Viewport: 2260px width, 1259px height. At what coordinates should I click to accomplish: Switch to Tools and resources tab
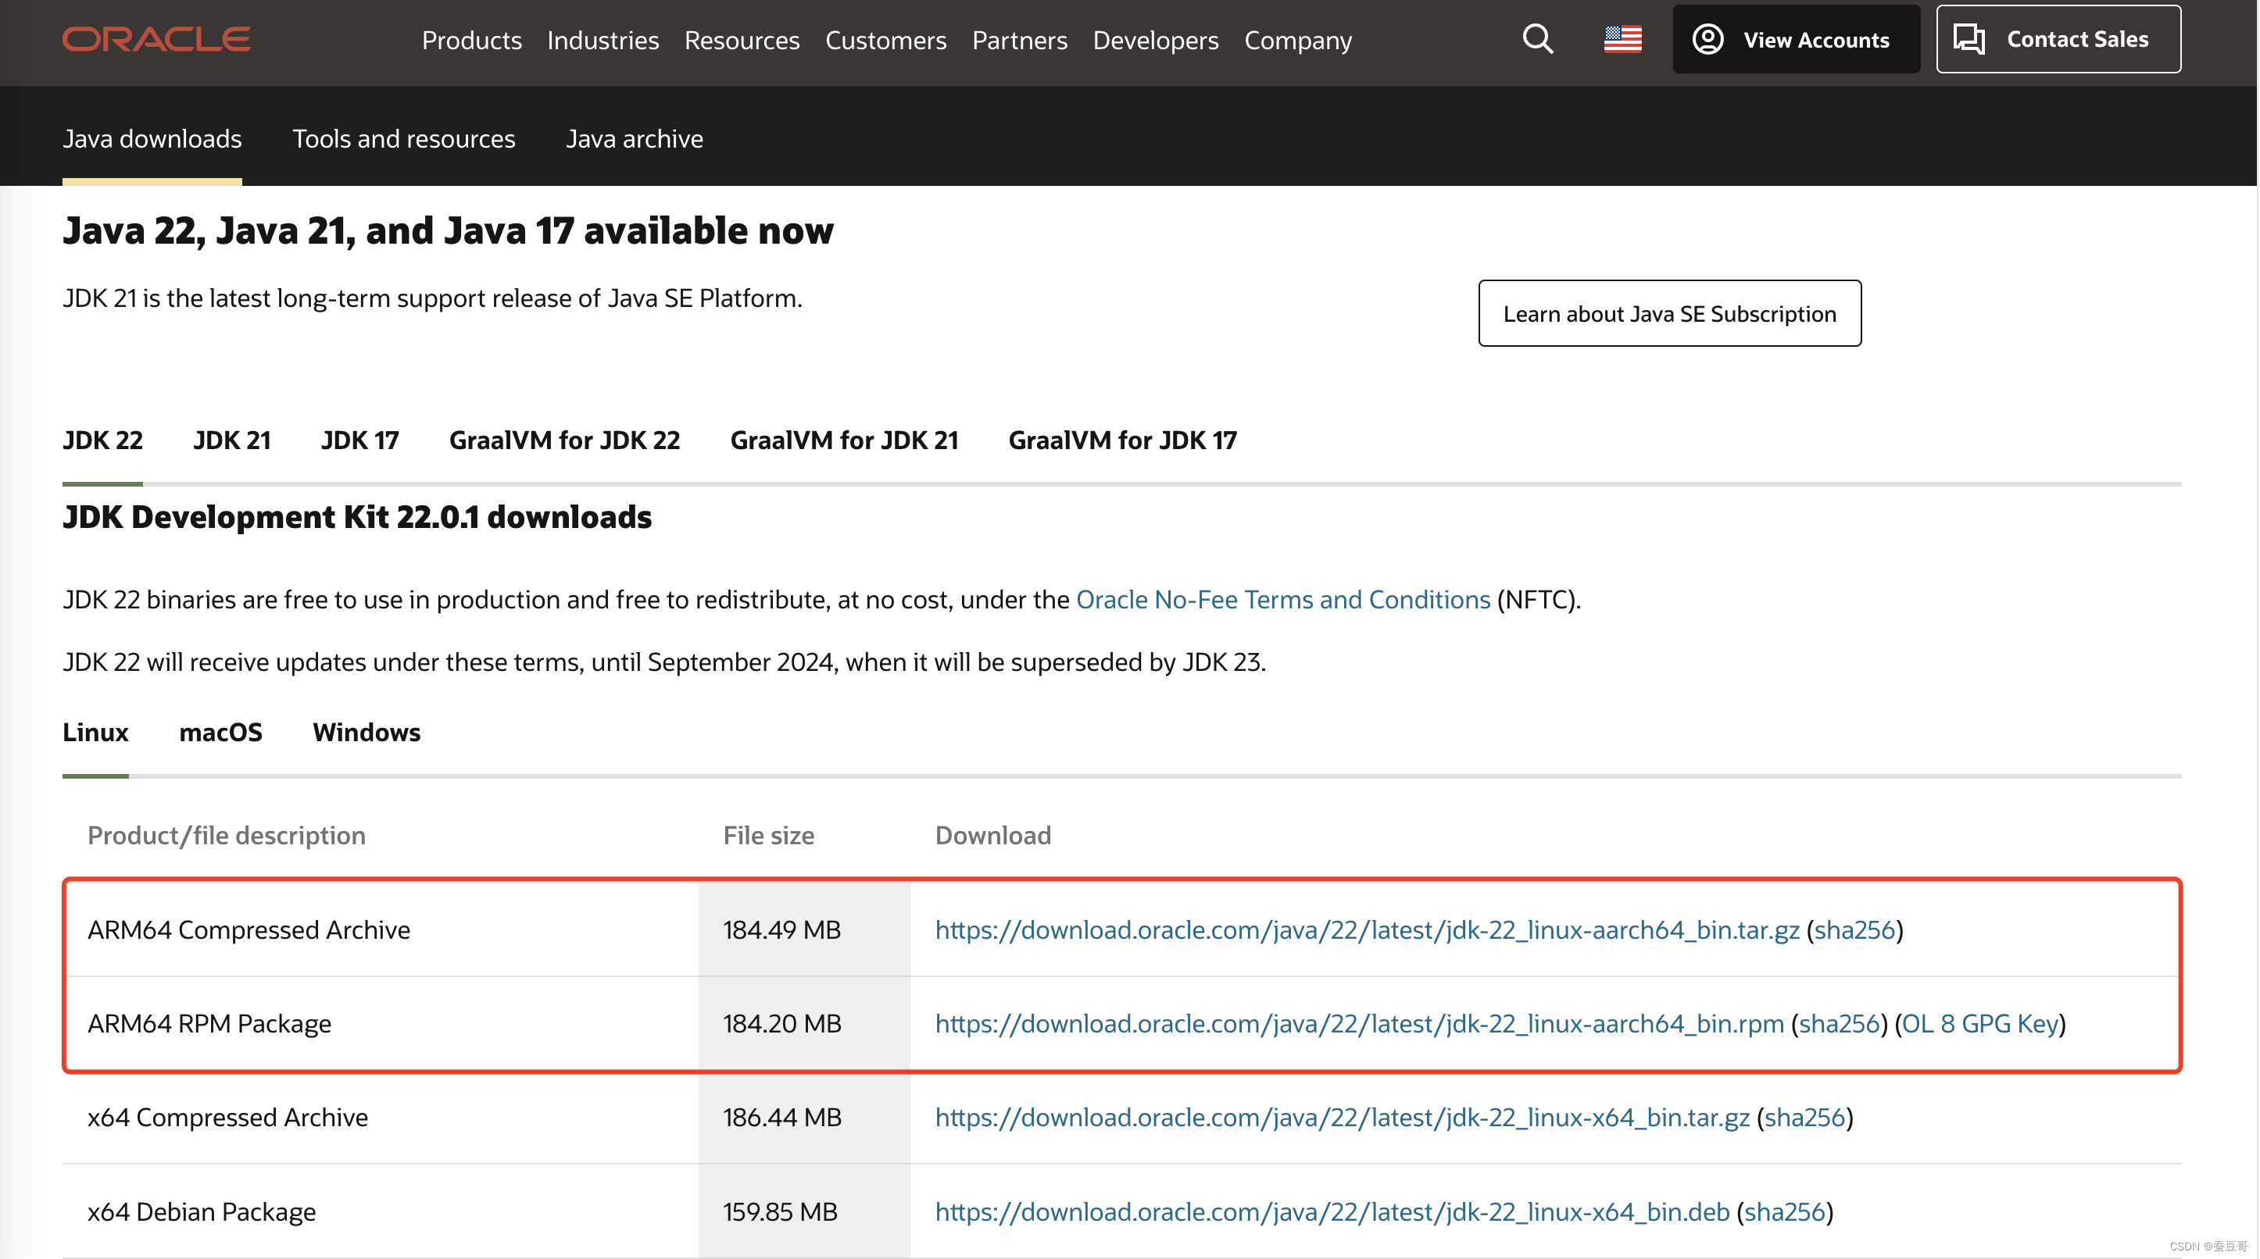click(403, 138)
